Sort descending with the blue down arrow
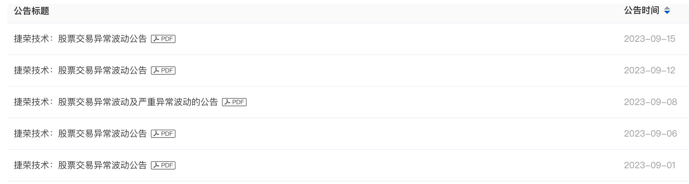Image resolution: width=689 pixels, height=184 pixels. [x=667, y=13]
